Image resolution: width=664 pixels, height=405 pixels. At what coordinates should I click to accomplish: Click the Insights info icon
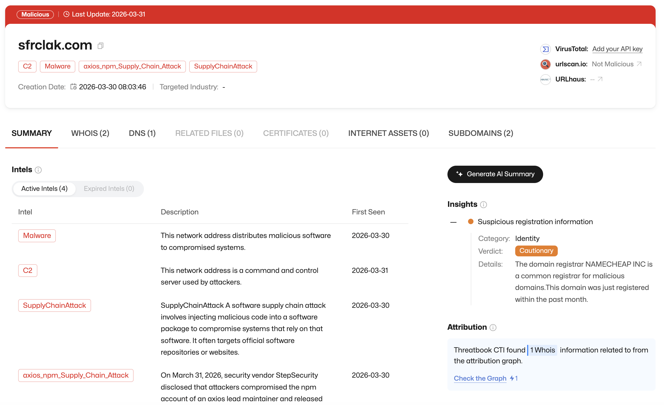click(x=484, y=205)
